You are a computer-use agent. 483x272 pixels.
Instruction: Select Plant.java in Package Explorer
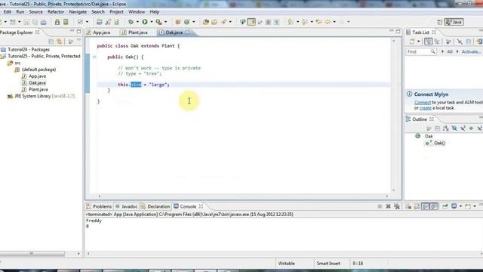[x=38, y=89]
